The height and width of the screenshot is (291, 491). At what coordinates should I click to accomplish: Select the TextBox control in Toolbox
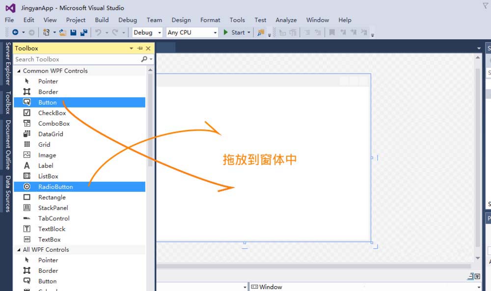pos(80,239)
